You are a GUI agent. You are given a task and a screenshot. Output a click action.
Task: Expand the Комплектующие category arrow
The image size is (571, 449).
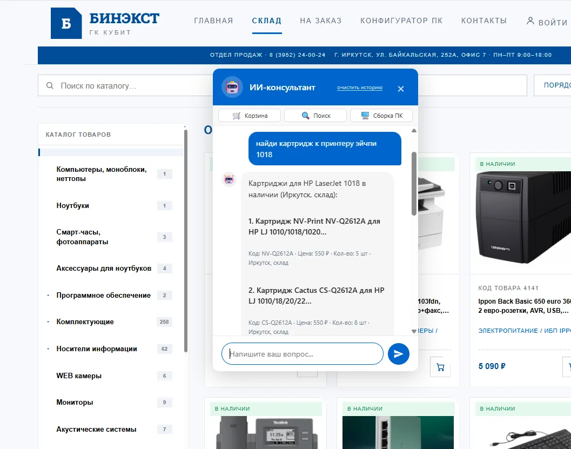pos(48,322)
